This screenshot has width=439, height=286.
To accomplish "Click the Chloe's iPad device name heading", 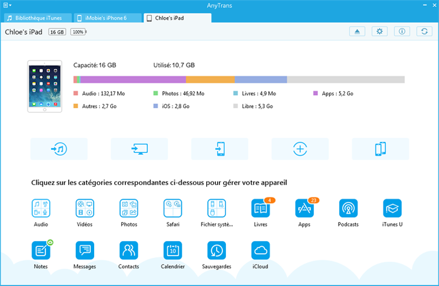I will tap(24, 32).
